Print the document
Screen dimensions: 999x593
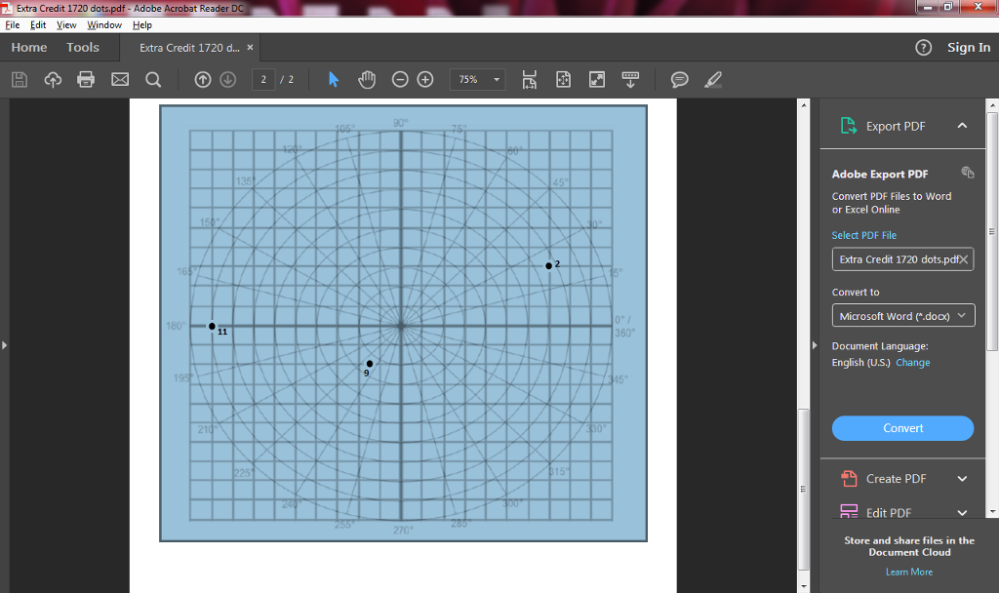(x=86, y=80)
